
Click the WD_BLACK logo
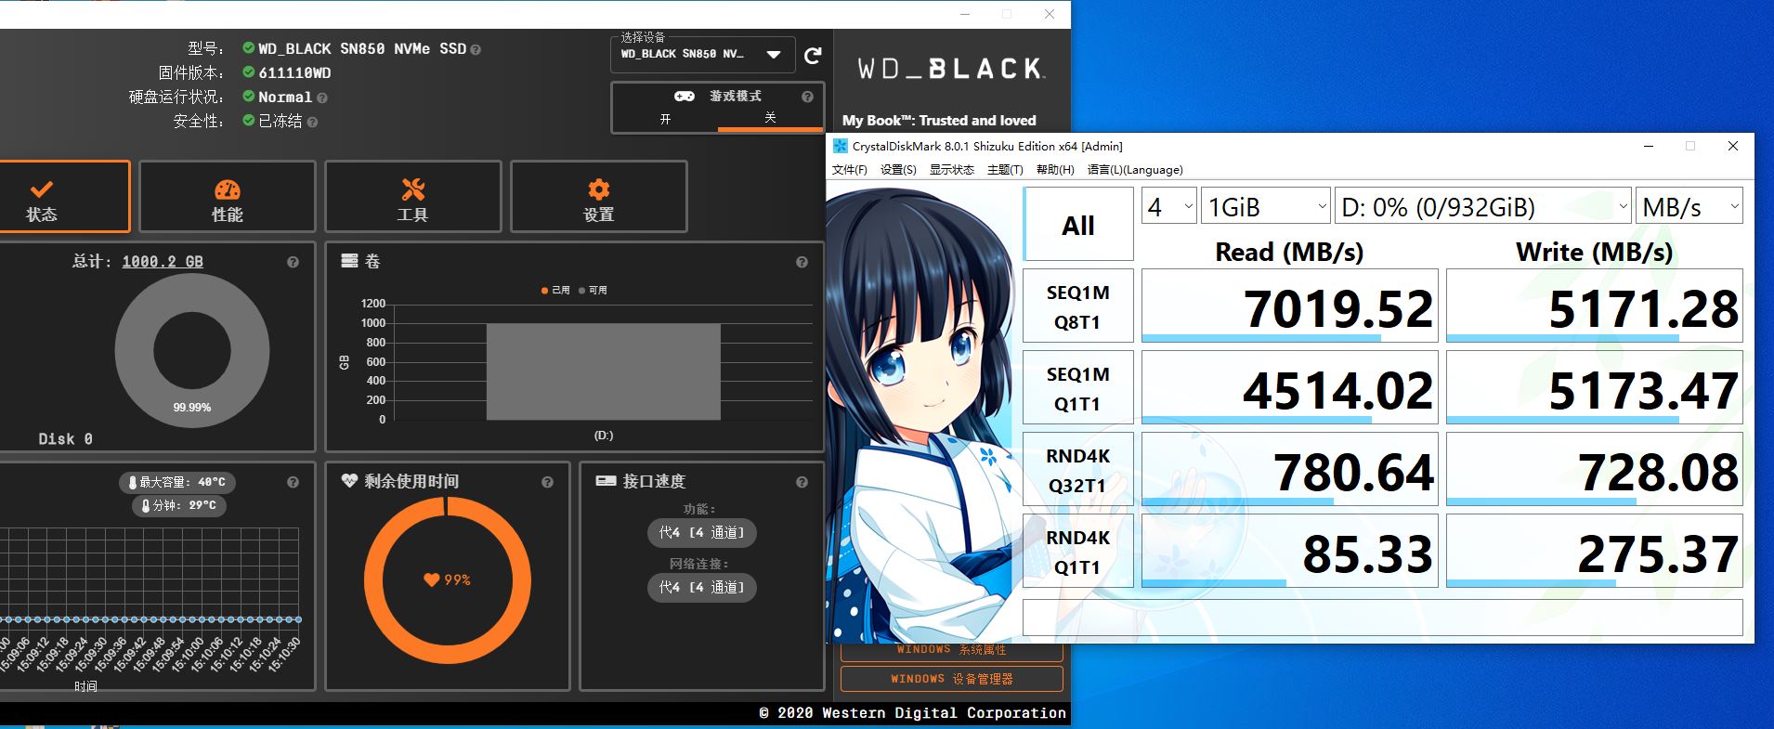[951, 69]
